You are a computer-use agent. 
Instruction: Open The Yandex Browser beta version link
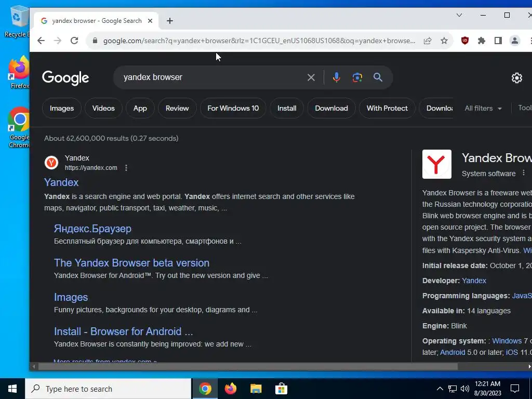coord(131,263)
